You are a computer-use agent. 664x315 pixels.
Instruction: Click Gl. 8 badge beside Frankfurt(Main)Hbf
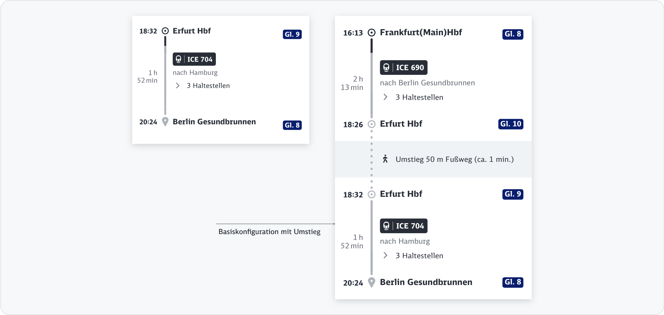(x=513, y=34)
